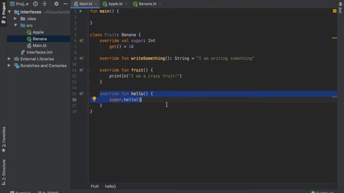Expand the .idea folder
The image size is (344, 193).
15,19
